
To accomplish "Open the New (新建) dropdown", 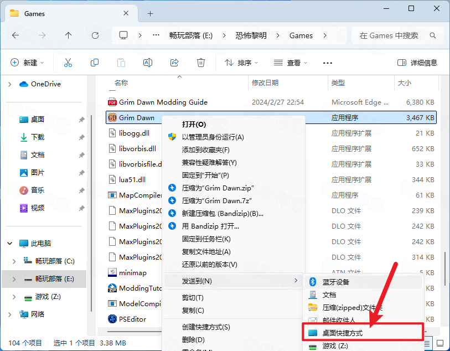I will coord(27,62).
